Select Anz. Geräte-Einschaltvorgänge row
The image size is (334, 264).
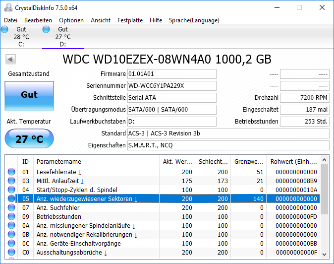coord(163,244)
